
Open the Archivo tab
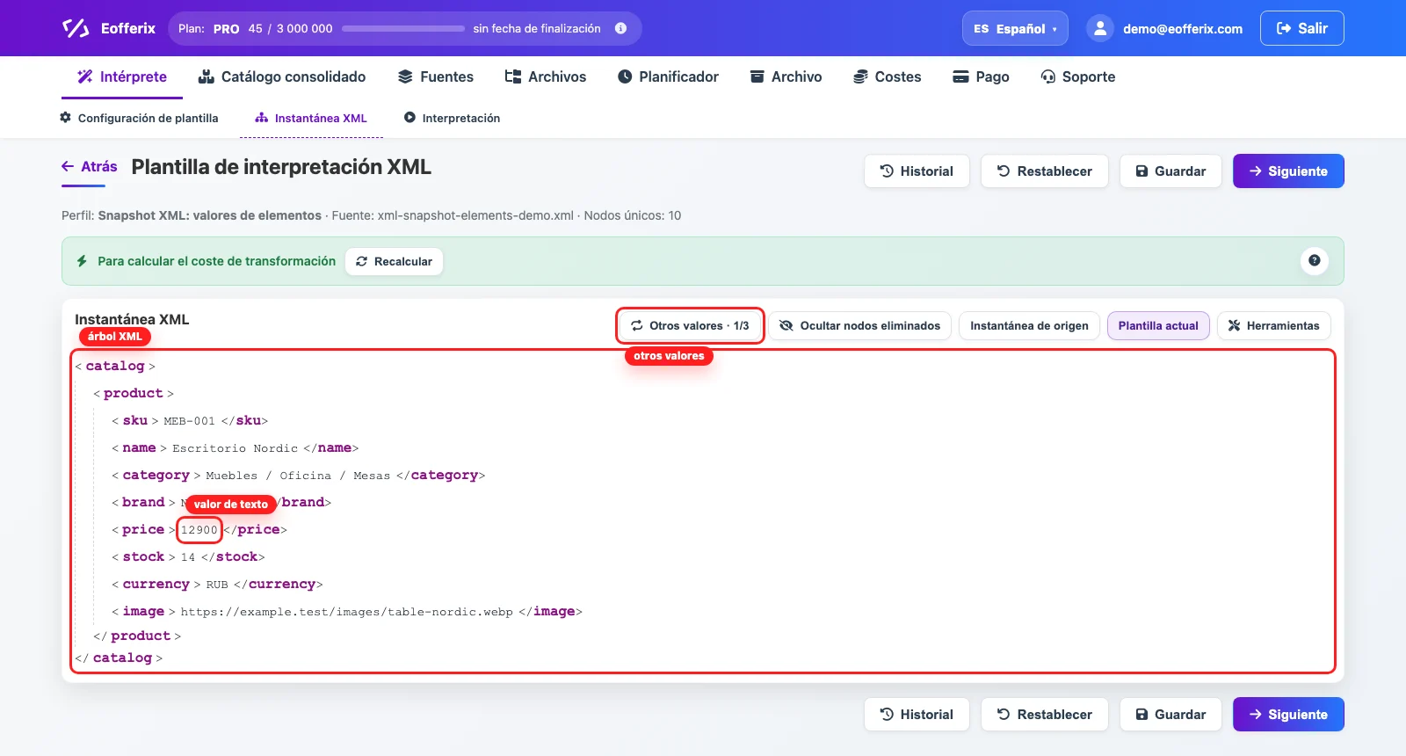[x=786, y=76]
